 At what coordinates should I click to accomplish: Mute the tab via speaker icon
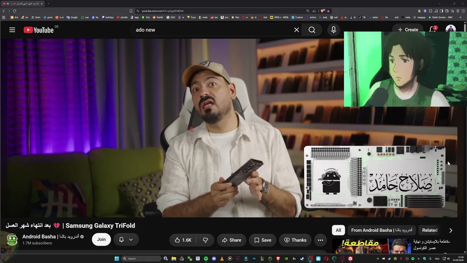pyautogui.click(x=8, y=4)
